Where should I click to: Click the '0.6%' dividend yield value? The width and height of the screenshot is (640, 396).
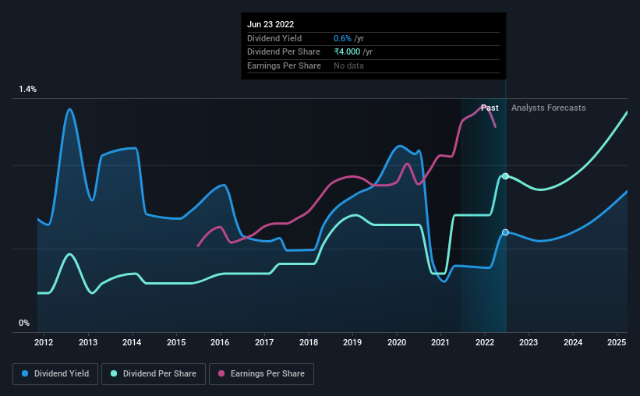click(342, 38)
